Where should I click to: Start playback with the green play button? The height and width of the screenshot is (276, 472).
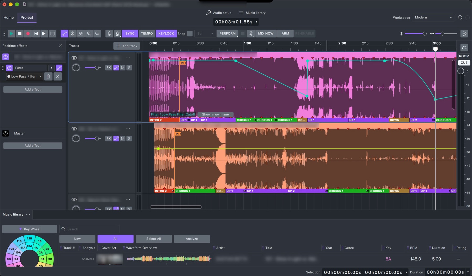coord(11,34)
